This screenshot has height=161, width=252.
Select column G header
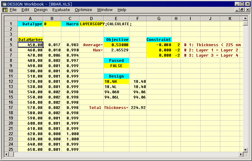click(x=159, y=18)
